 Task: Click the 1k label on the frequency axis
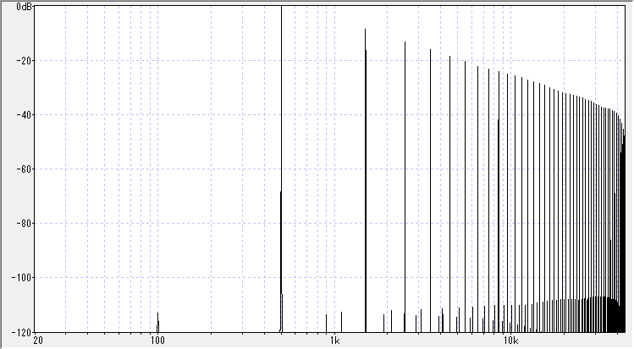tap(334, 340)
